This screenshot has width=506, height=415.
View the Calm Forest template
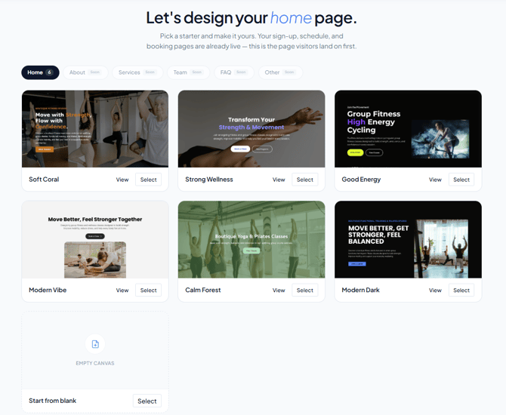point(279,290)
